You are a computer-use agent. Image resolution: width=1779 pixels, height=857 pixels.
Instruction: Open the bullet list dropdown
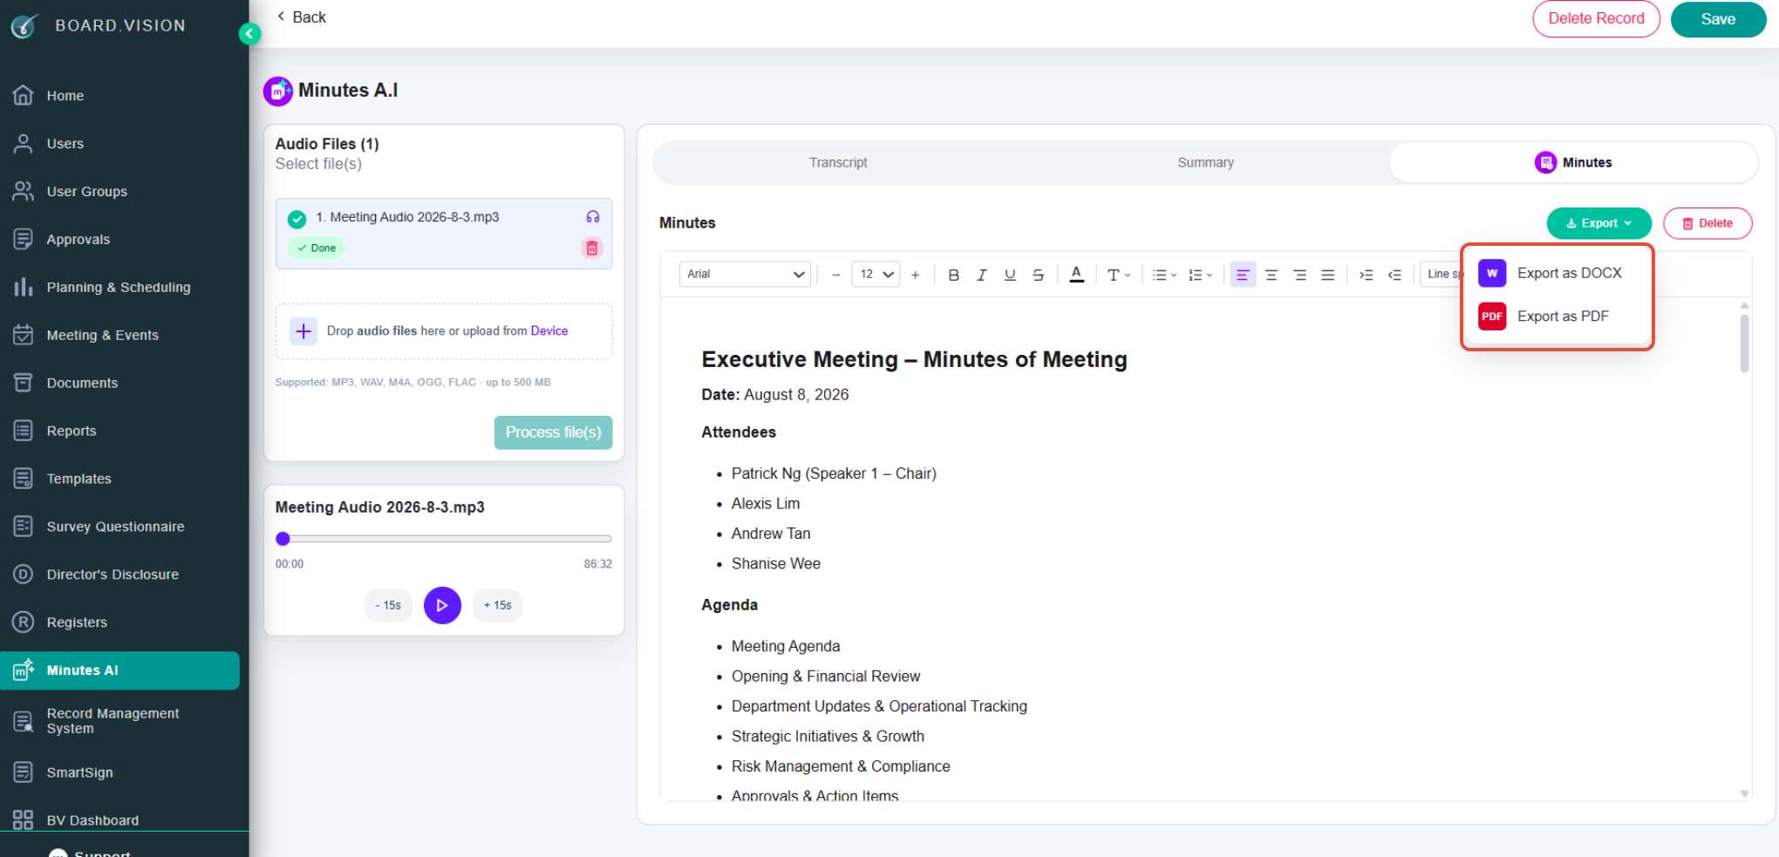pos(1164,275)
